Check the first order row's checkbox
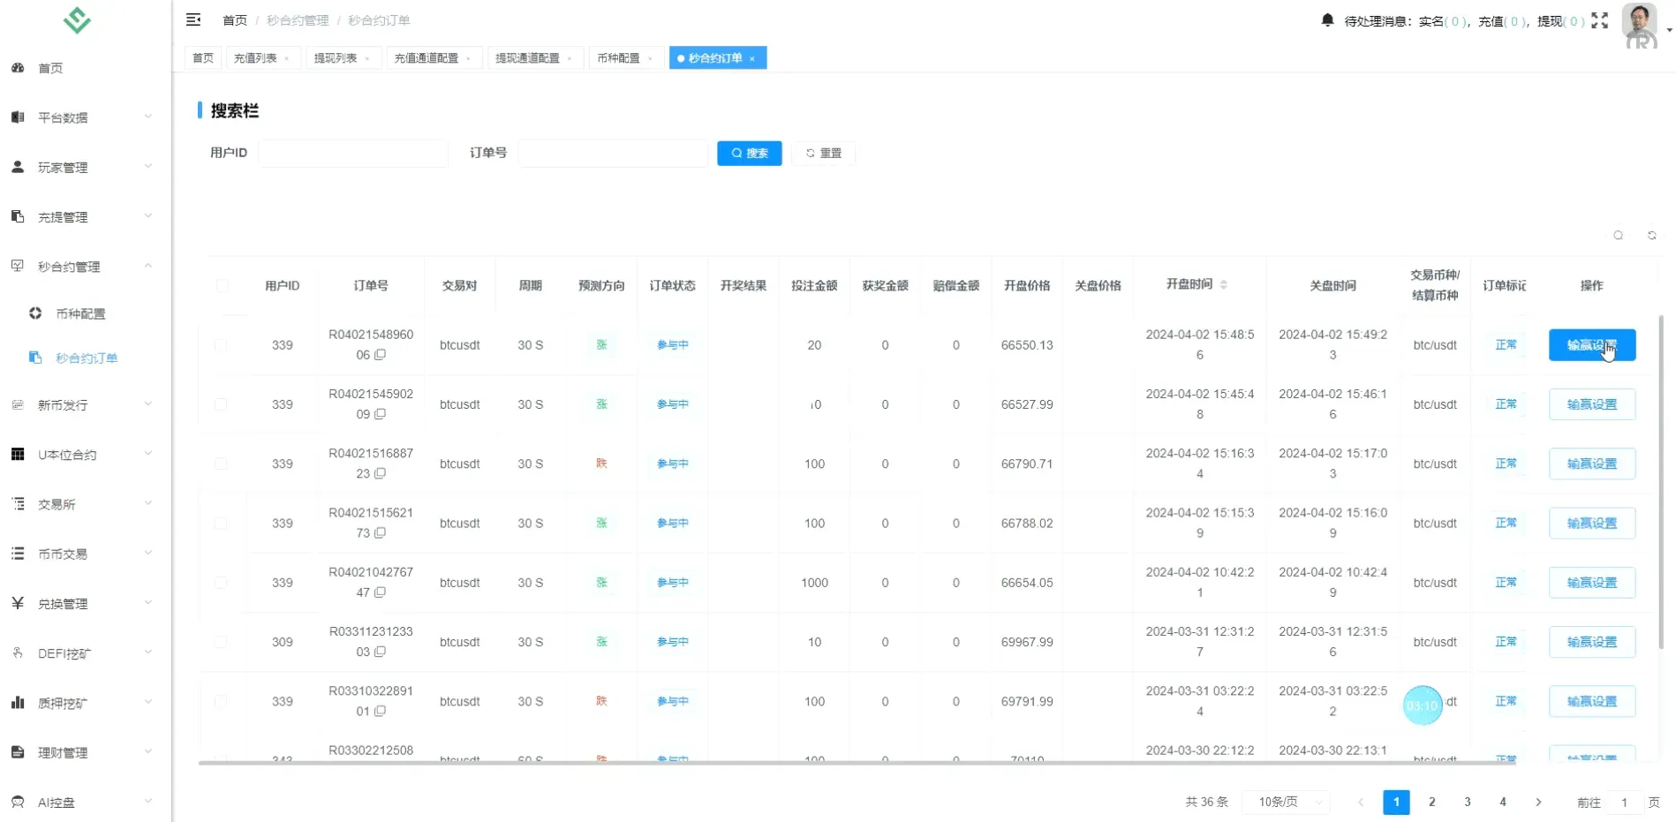Screen dimensions: 1676x822 pyautogui.click(x=221, y=345)
